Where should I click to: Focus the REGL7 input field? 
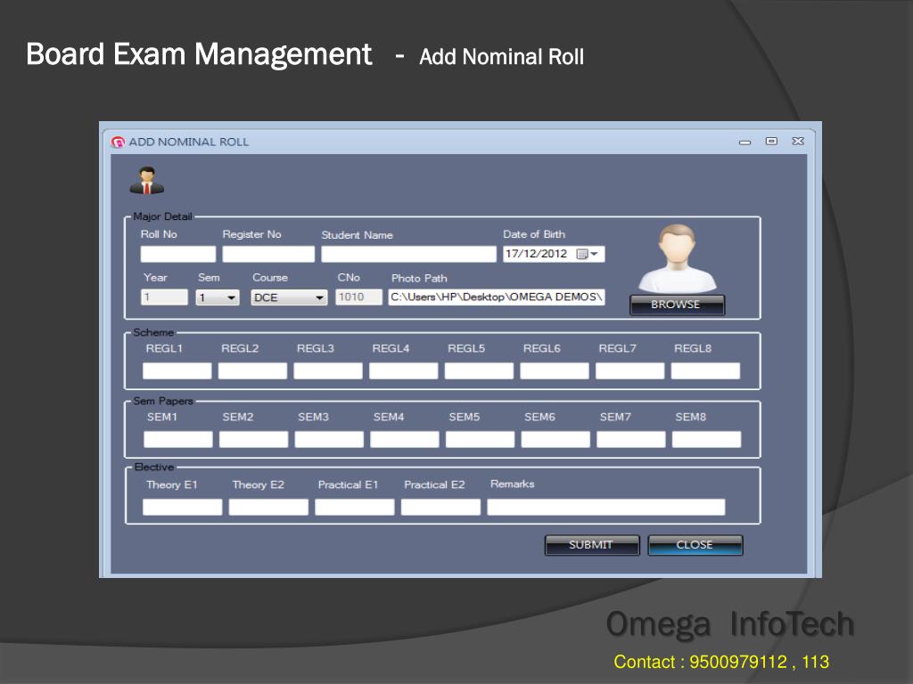(x=630, y=371)
